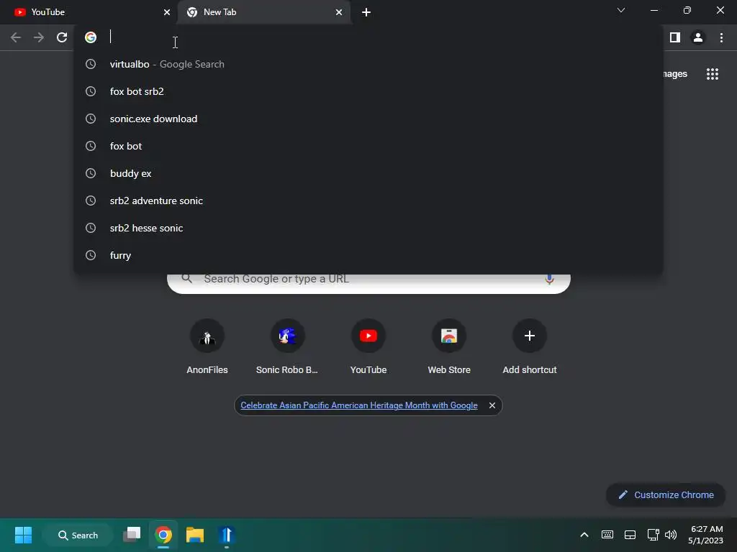737x552 pixels.
Task: Click the blue app icon beside File Explorer
Action: (226, 535)
